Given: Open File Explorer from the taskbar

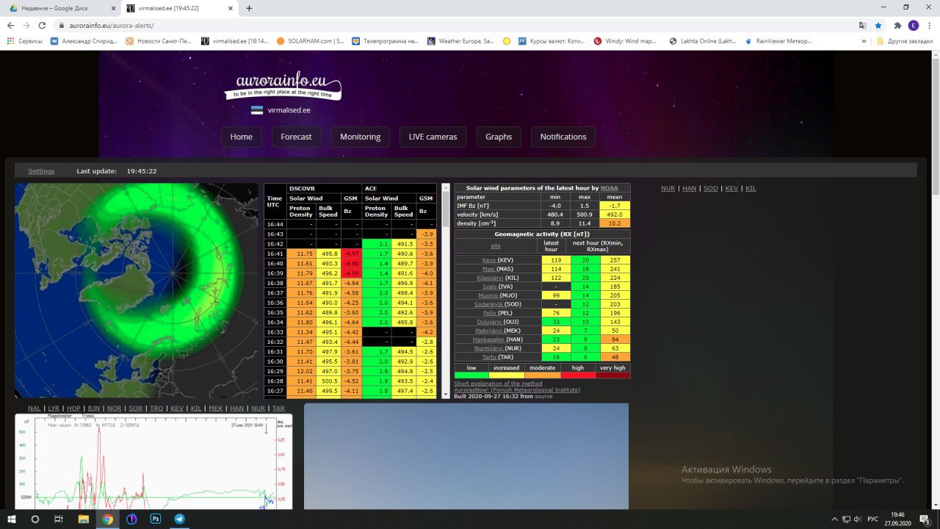Looking at the screenshot, I should click(83, 519).
